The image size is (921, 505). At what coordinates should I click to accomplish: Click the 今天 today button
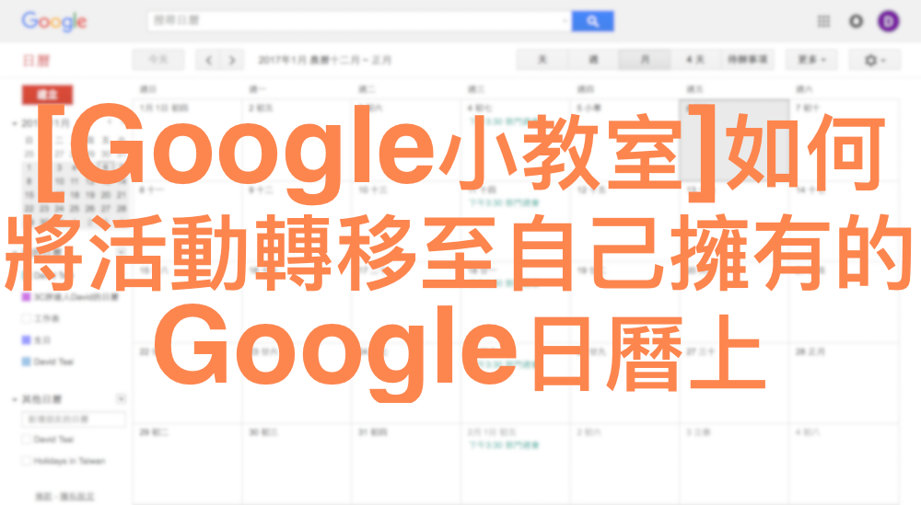click(x=158, y=60)
